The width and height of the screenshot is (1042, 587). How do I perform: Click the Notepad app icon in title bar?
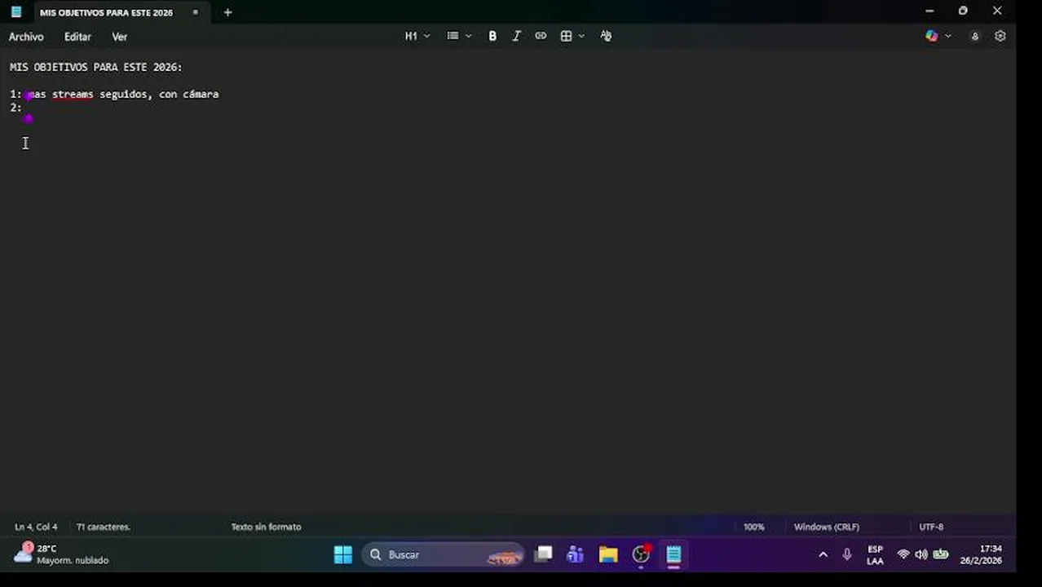point(16,12)
